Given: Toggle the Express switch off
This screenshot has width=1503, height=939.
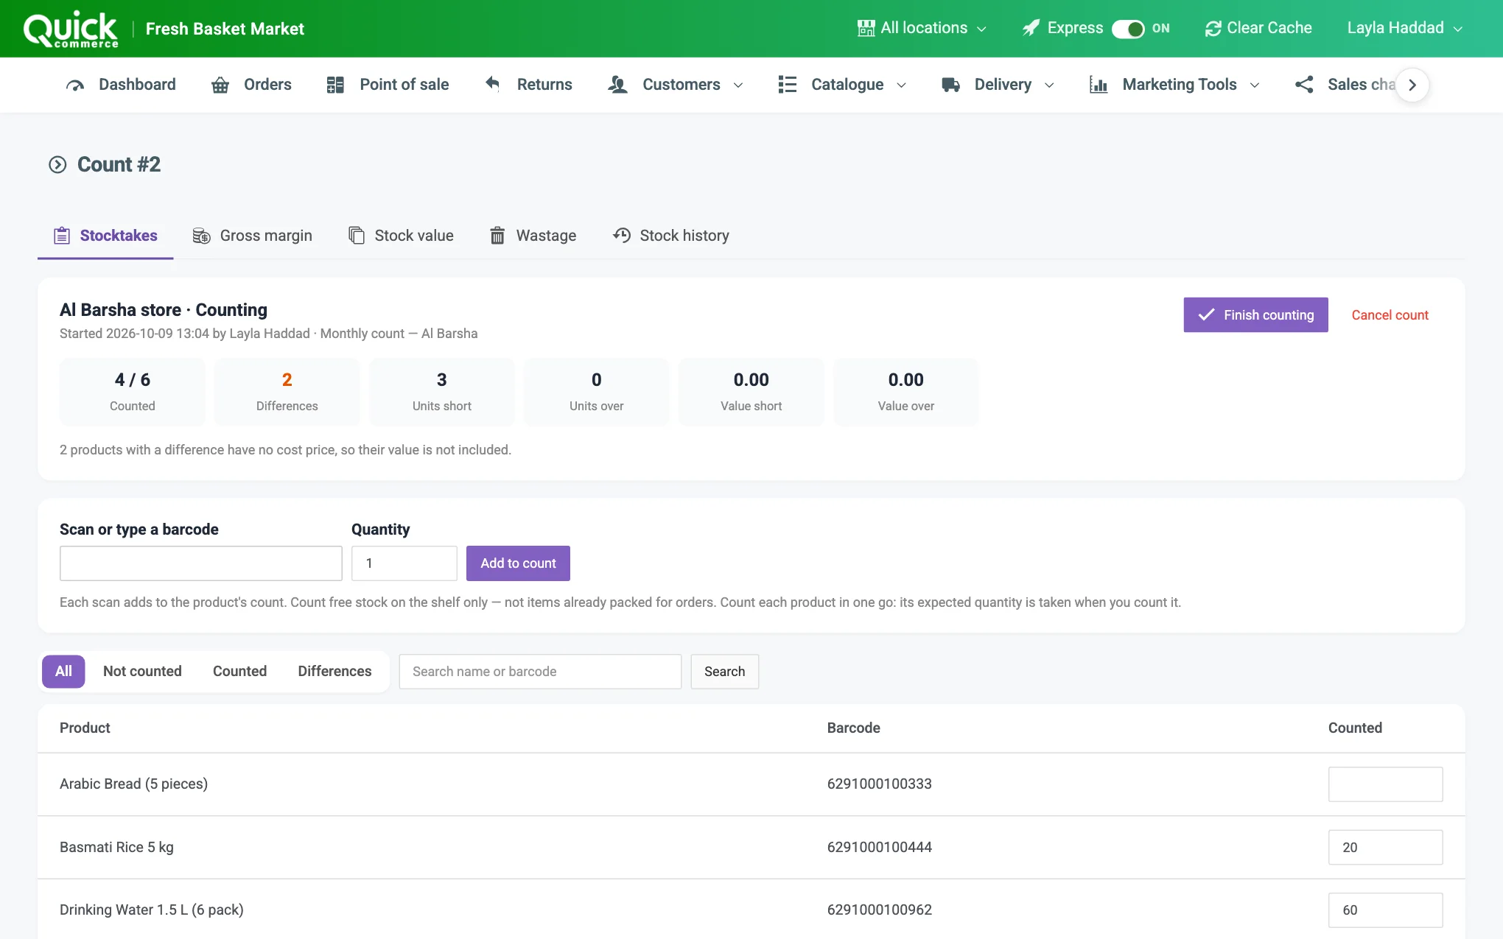Looking at the screenshot, I should click(1127, 29).
